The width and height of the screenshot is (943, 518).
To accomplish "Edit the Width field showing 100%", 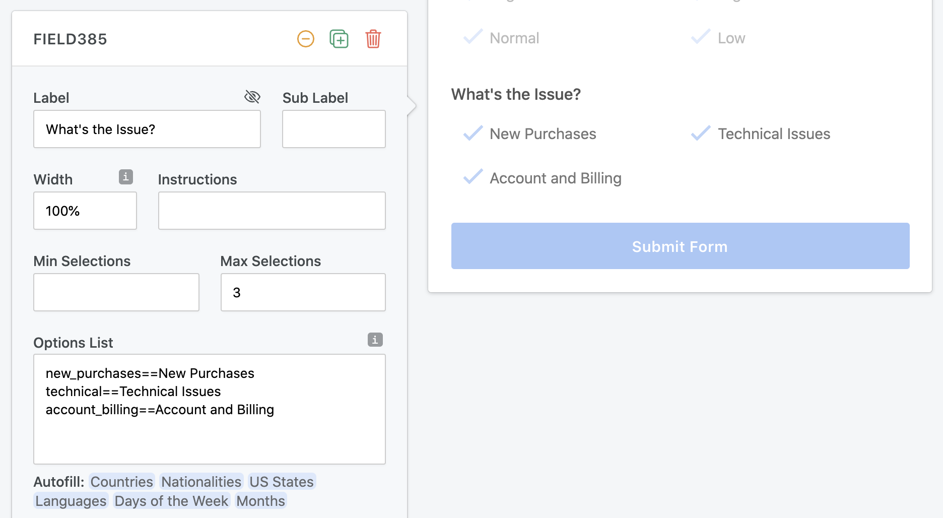I will pyautogui.click(x=85, y=211).
